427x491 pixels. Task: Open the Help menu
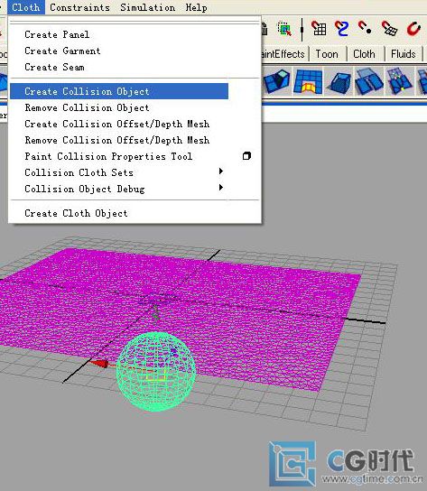[x=197, y=7]
